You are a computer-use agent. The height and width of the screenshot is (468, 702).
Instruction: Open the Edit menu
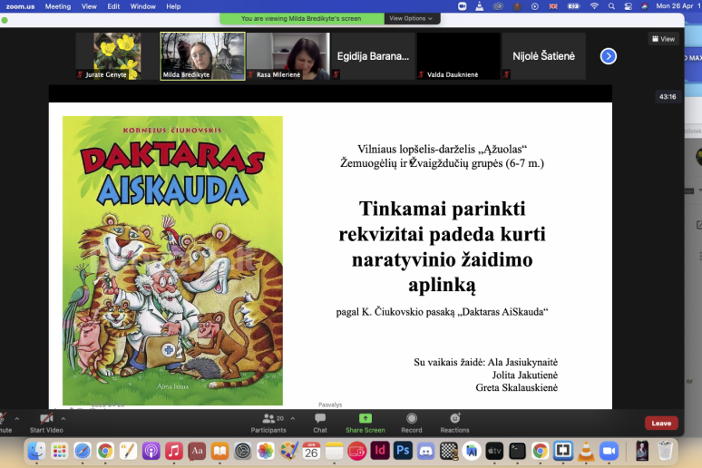click(113, 6)
